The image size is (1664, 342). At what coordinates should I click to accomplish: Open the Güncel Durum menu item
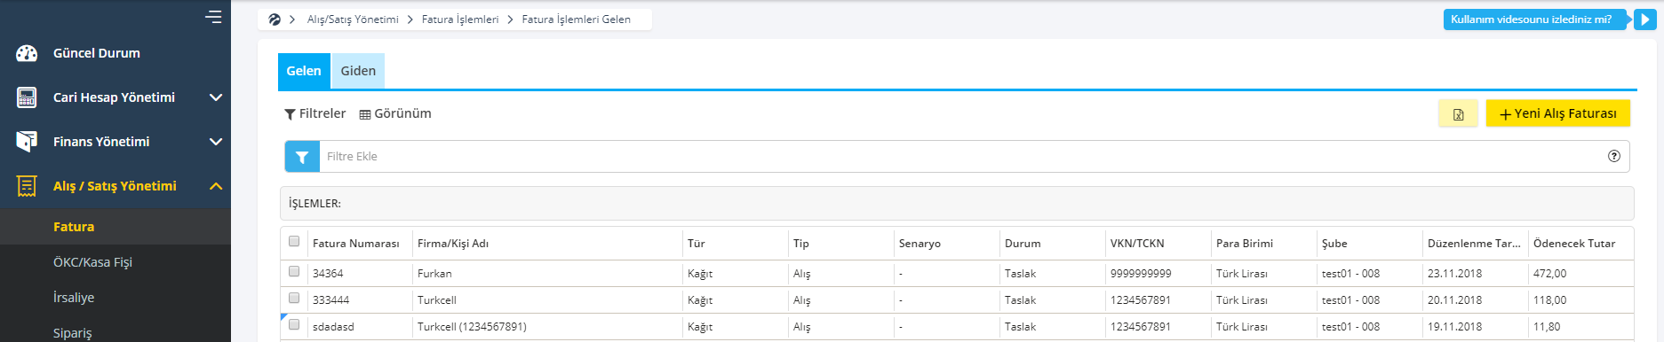coord(97,53)
